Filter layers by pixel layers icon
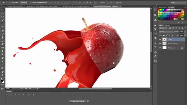The height and width of the screenshot is (105, 187). point(170,28)
